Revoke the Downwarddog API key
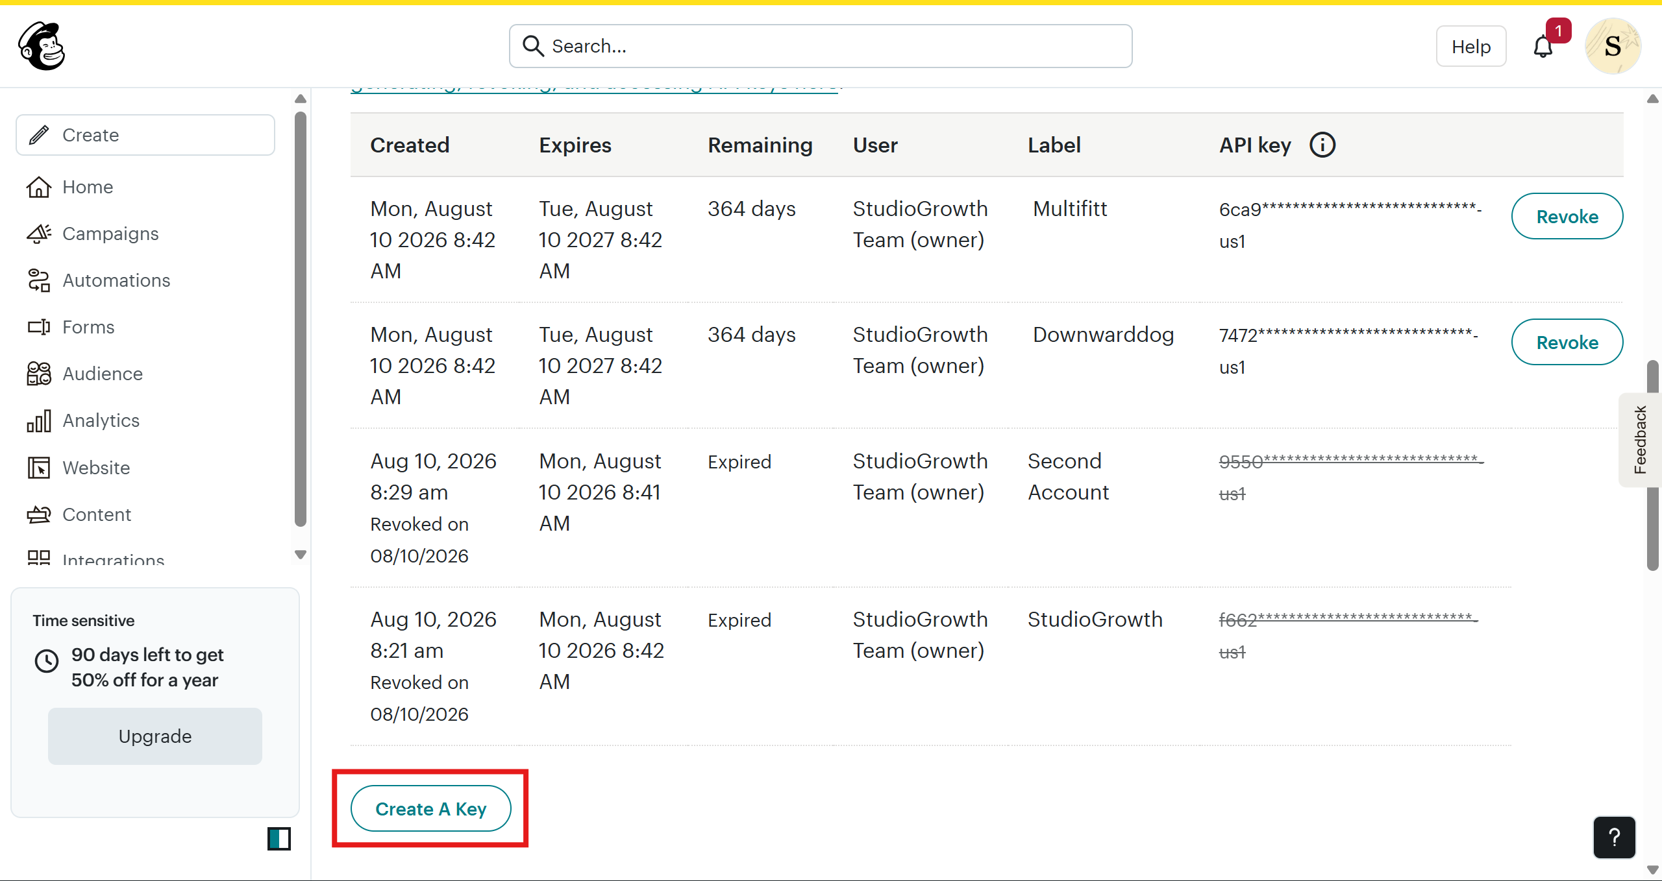The height and width of the screenshot is (881, 1662). click(x=1567, y=342)
